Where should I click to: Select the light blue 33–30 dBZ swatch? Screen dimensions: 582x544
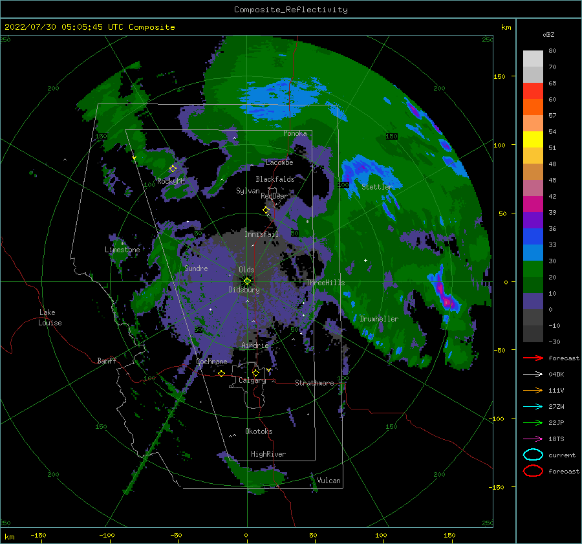click(x=533, y=252)
